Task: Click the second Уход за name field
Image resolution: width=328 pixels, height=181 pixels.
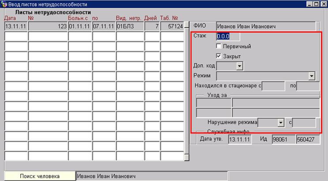Action: click(x=276, y=113)
